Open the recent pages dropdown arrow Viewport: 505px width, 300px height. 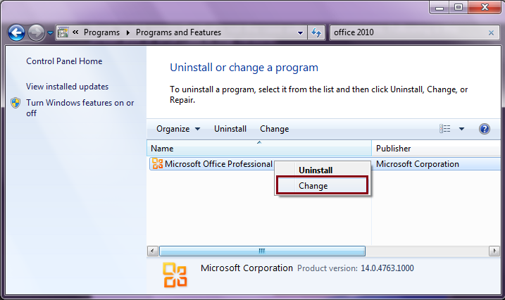pos(50,32)
